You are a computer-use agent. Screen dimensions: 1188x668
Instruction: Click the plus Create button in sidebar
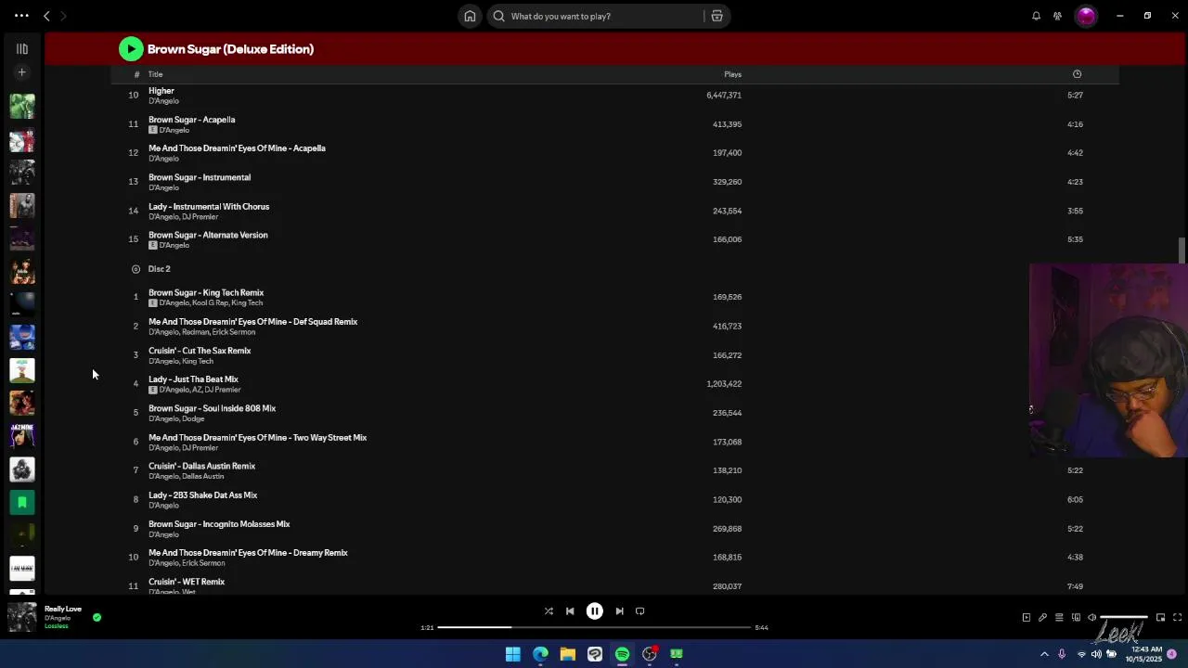(x=21, y=72)
